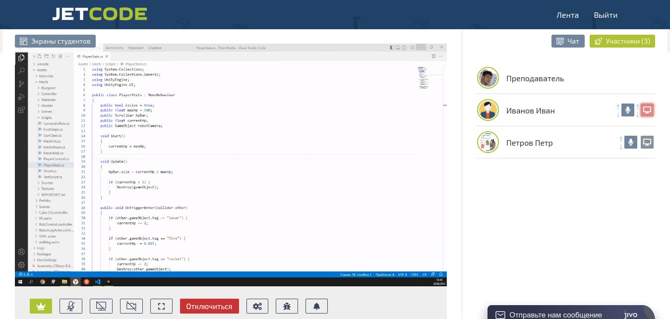Click the JetCode logo
670x319 pixels.
100,14
